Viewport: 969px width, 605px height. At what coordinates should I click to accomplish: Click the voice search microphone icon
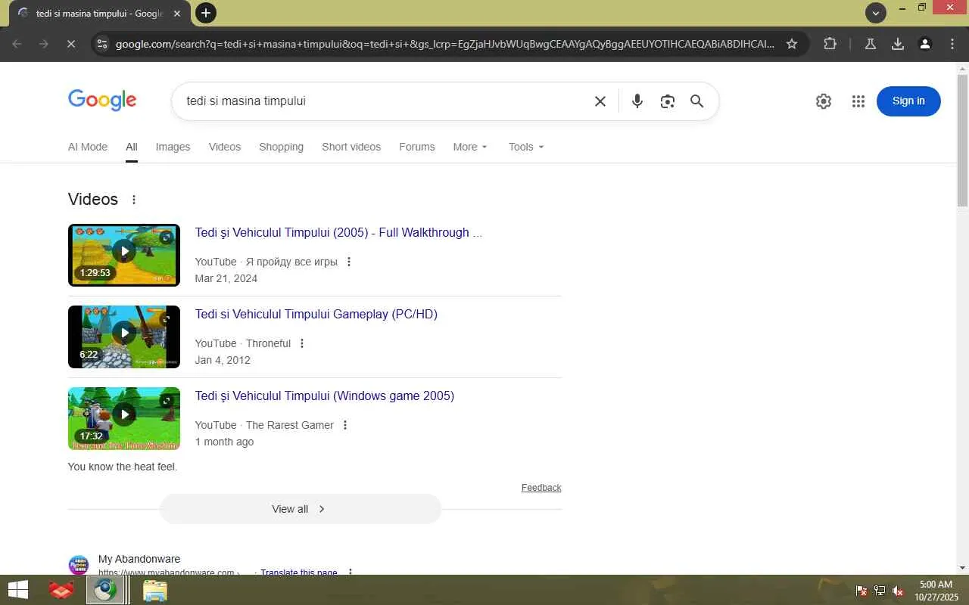click(637, 101)
